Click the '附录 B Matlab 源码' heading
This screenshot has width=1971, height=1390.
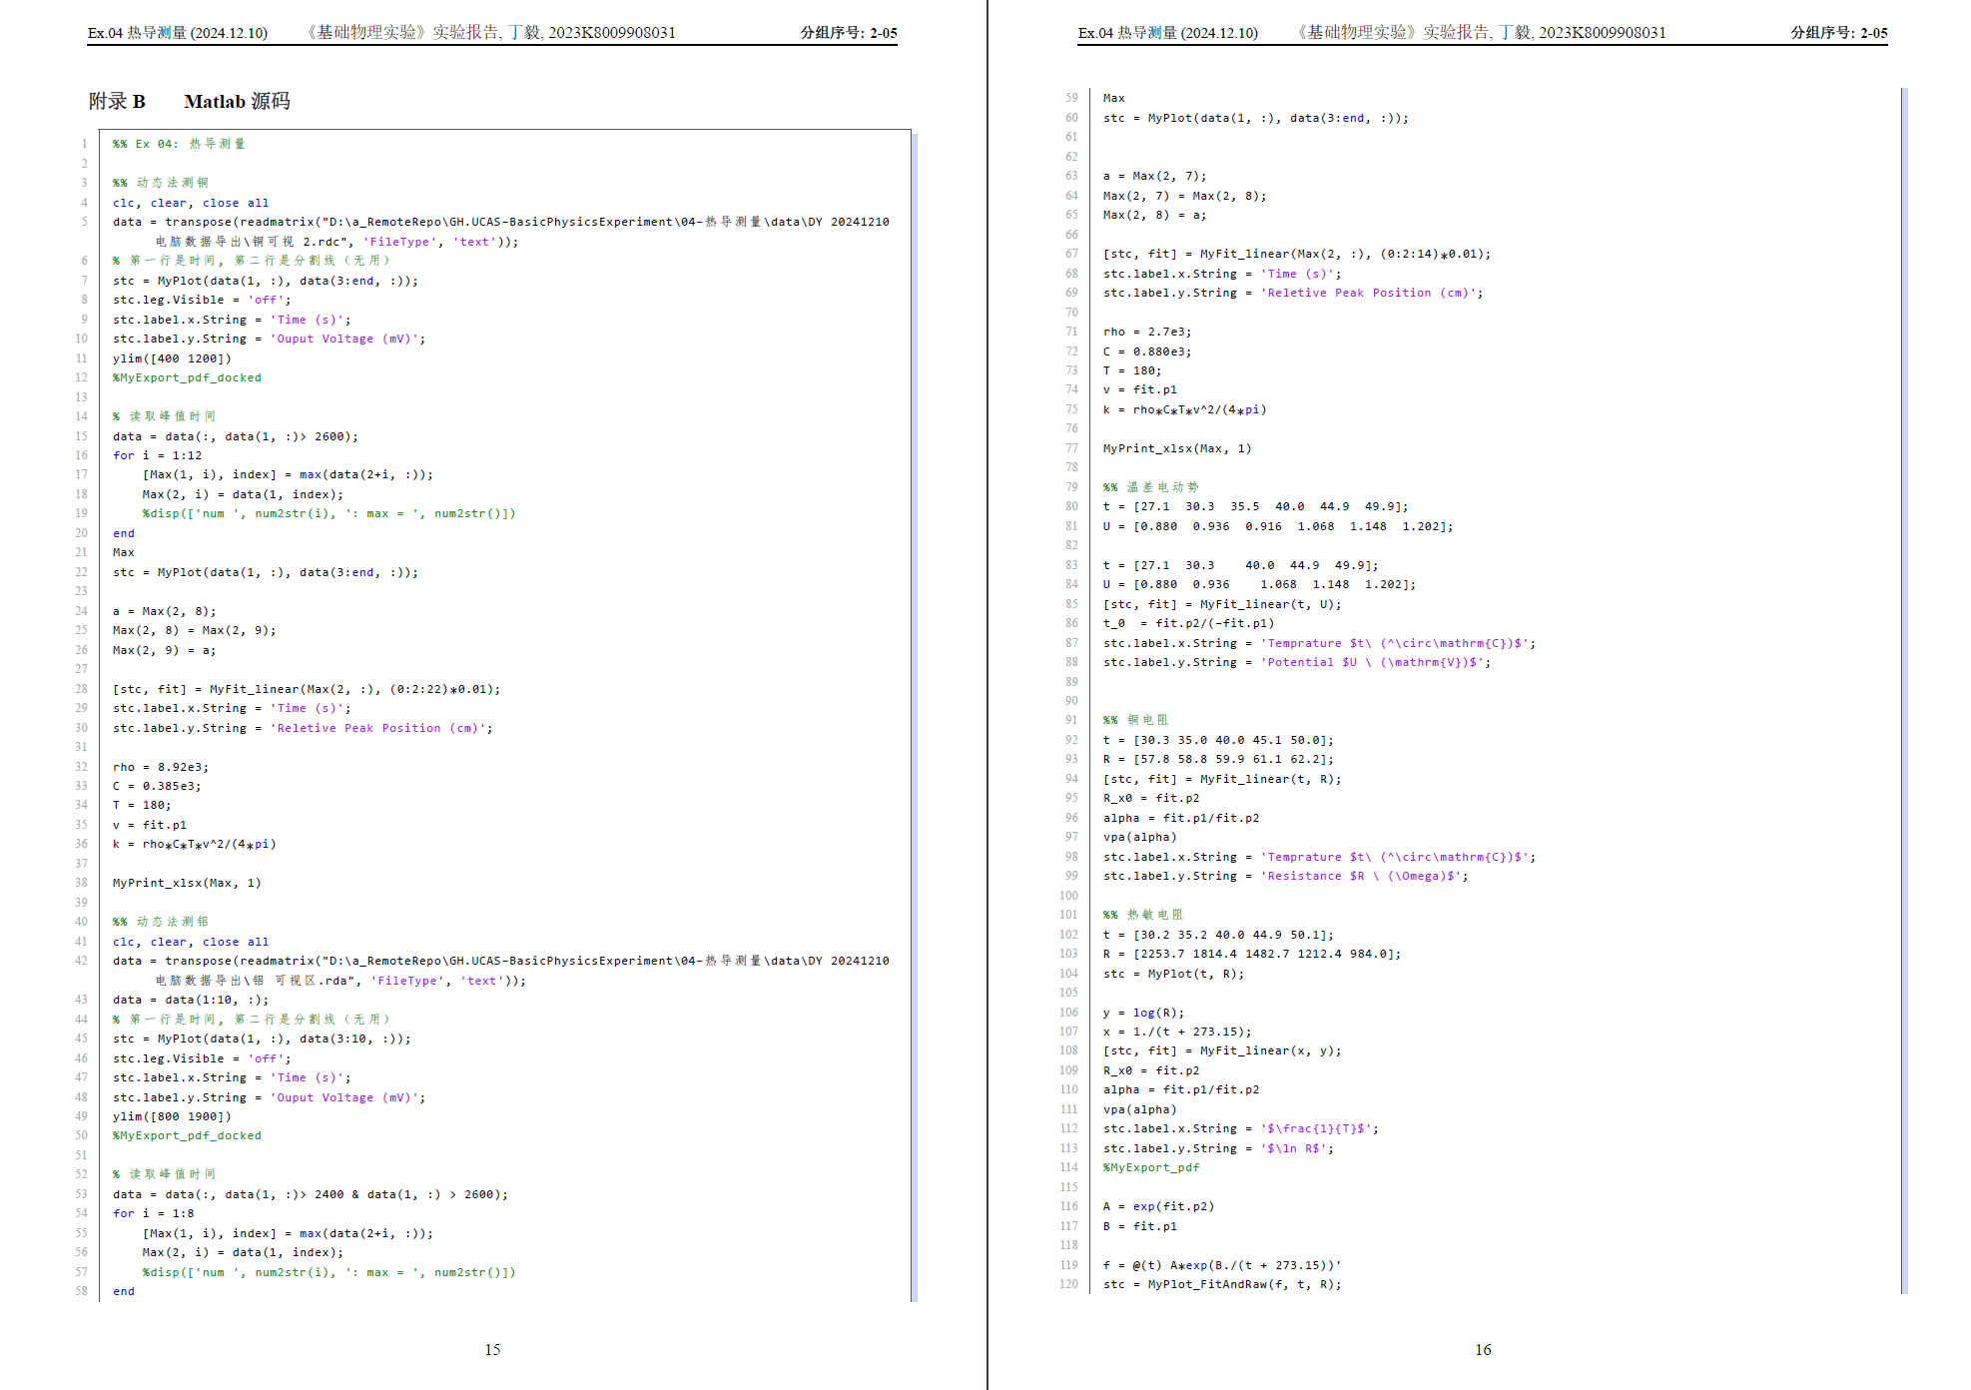[189, 101]
